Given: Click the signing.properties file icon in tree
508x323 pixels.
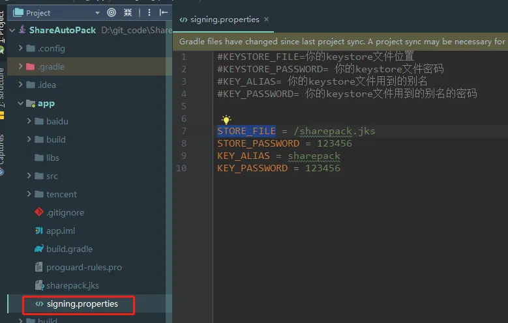Looking at the screenshot, I should 39,303.
